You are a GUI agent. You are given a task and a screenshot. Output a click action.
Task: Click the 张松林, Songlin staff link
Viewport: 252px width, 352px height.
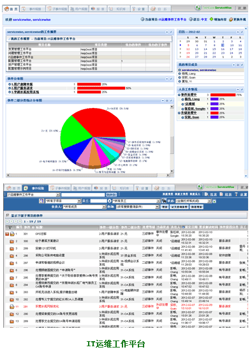(x=195, y=109)
